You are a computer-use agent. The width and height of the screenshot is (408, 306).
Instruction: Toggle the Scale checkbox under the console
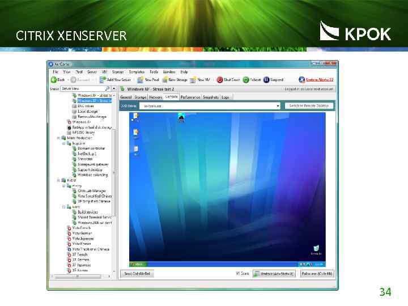[237, 274]
